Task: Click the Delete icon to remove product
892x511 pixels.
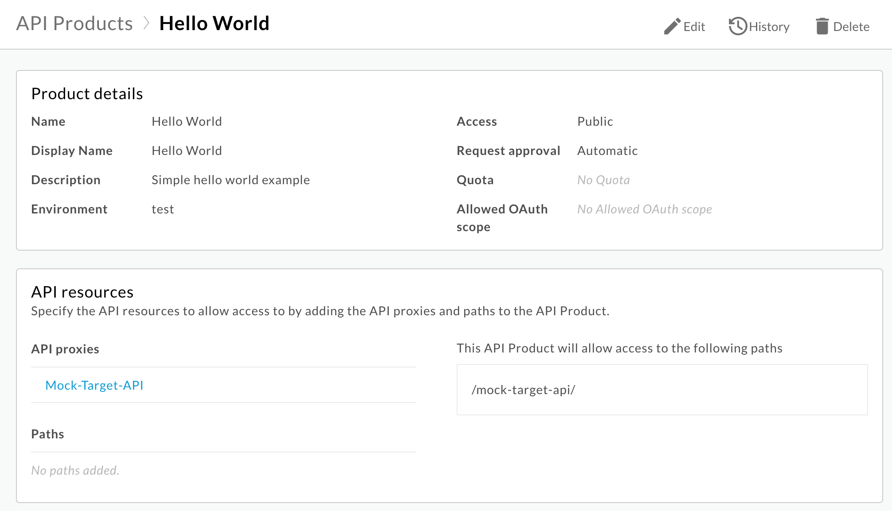Action: (823, 26)
